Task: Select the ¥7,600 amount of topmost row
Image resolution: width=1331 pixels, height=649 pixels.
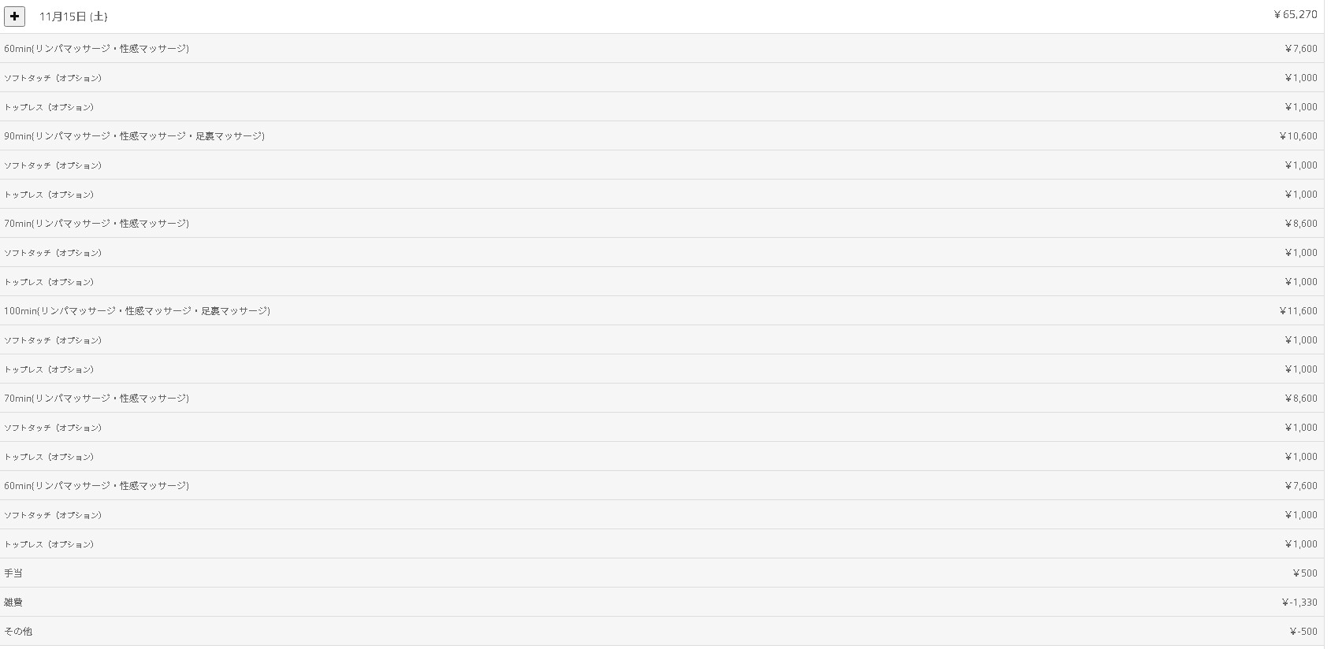Action: [x=1300, y=49]
